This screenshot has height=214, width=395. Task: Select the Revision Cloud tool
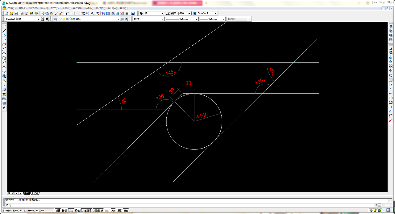(x=4, y=58)
